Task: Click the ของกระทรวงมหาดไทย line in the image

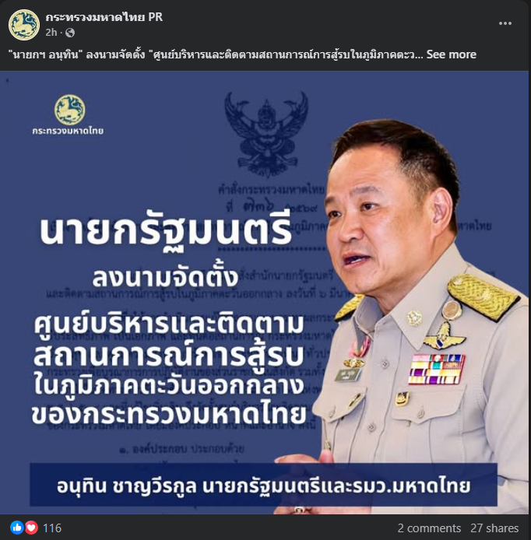Action: (169, 412)
